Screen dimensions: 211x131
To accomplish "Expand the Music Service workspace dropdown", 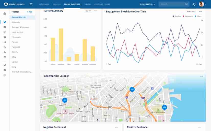I will [148, 4].
